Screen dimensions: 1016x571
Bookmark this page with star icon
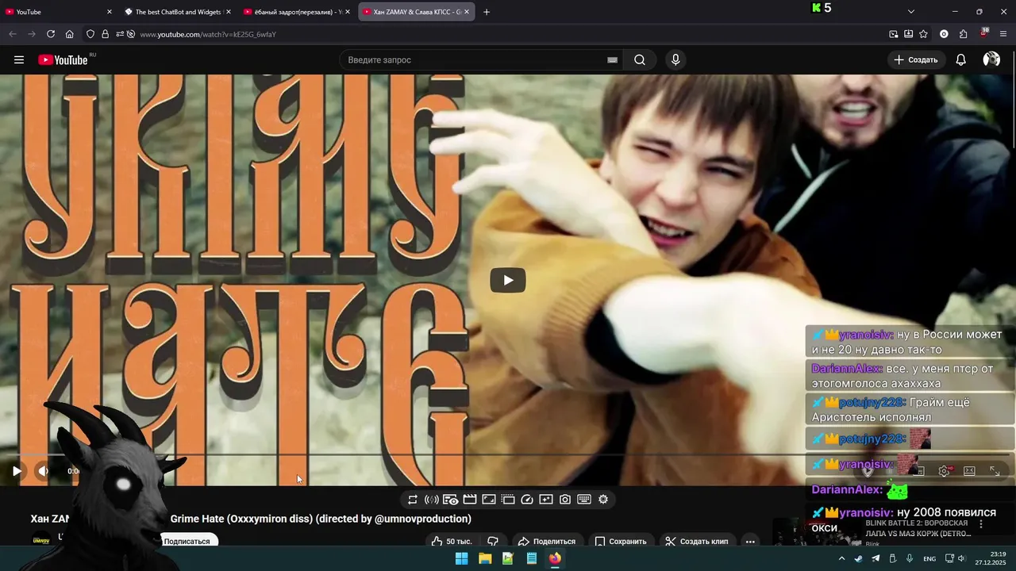pyautogui.click(x=923, y=34)
